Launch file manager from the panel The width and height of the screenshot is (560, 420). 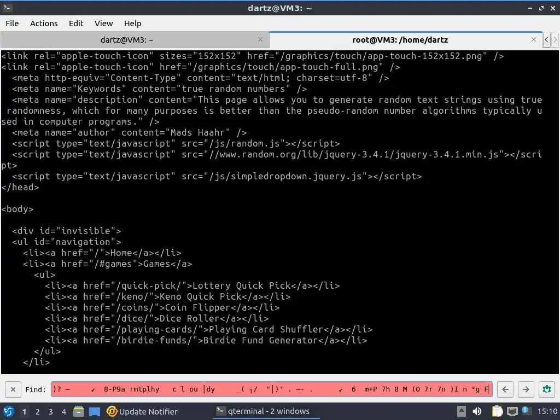click(x=79, y=411)
